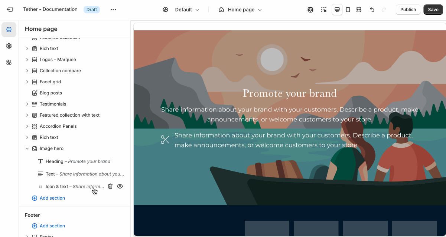This screenshot has height=237, width=446.
Task: Grab the drag handle of Icon & text
Action: coord(40,187)
